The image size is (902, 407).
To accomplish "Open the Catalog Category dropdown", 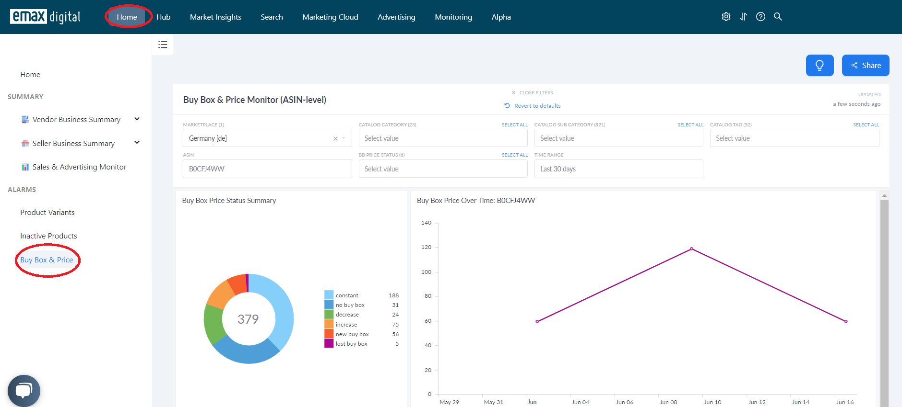I will [443, 138].
